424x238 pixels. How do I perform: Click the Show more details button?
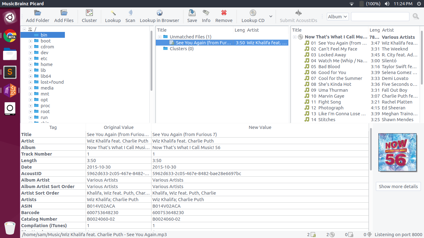click(398, 187)
